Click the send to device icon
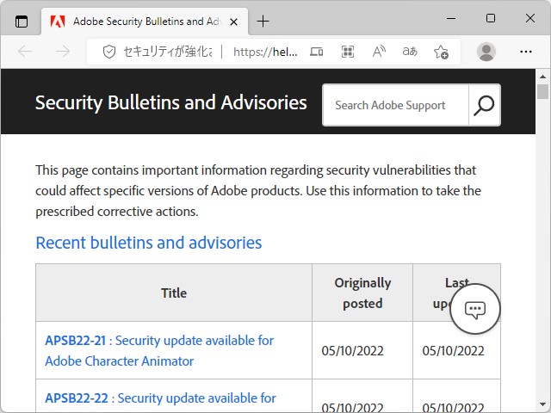 [x=317, y=52]
